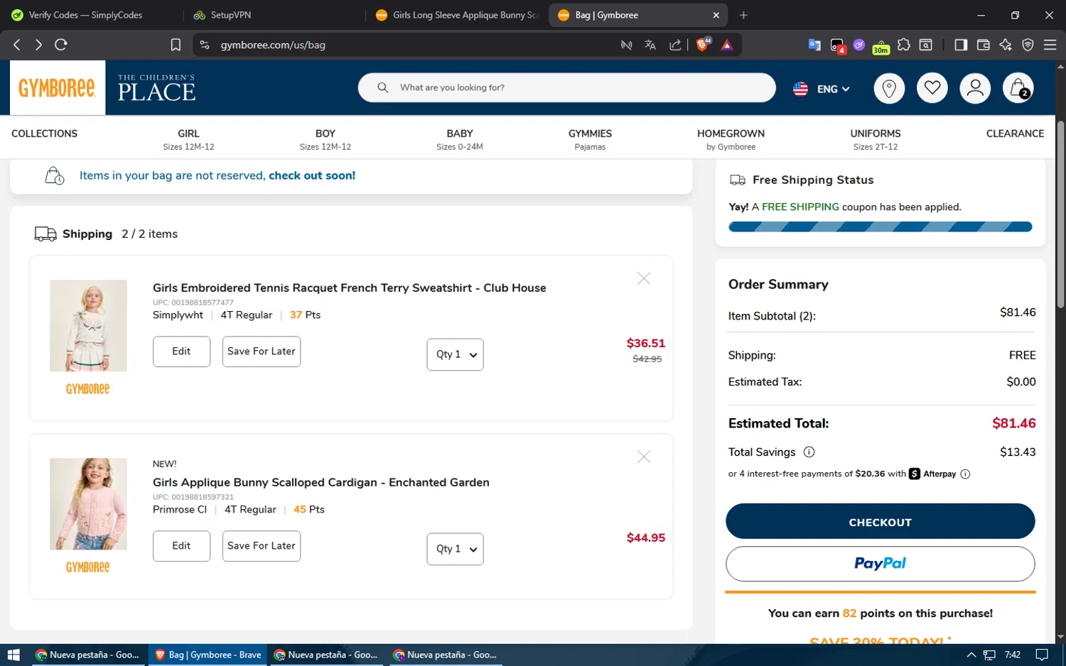
Task: Click the translate page icon in address bar
Action: tap(650, 45)
